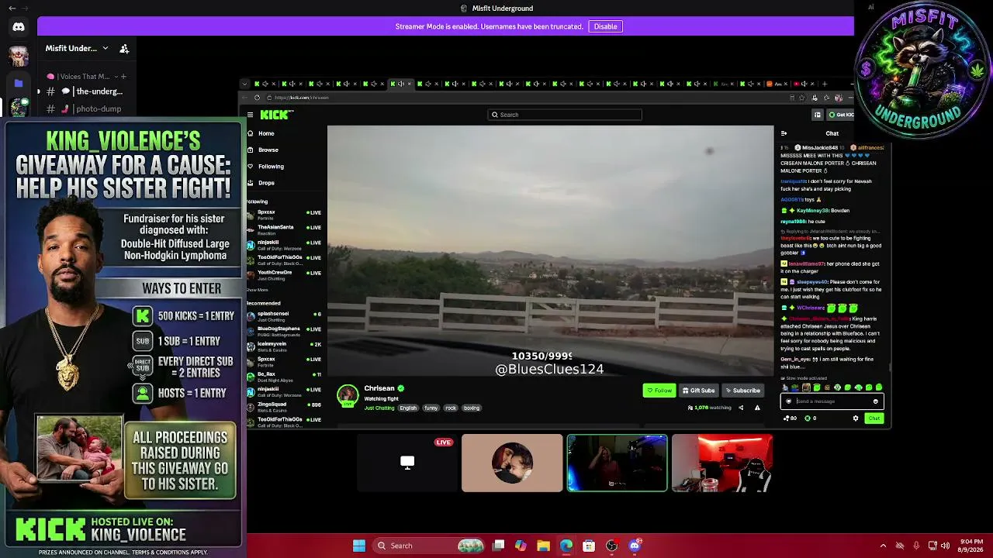
Task: Open browser tab list dropdown
Action: point(245,84)
